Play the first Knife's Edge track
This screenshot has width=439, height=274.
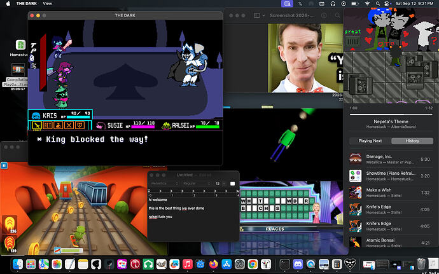[391, 209]
